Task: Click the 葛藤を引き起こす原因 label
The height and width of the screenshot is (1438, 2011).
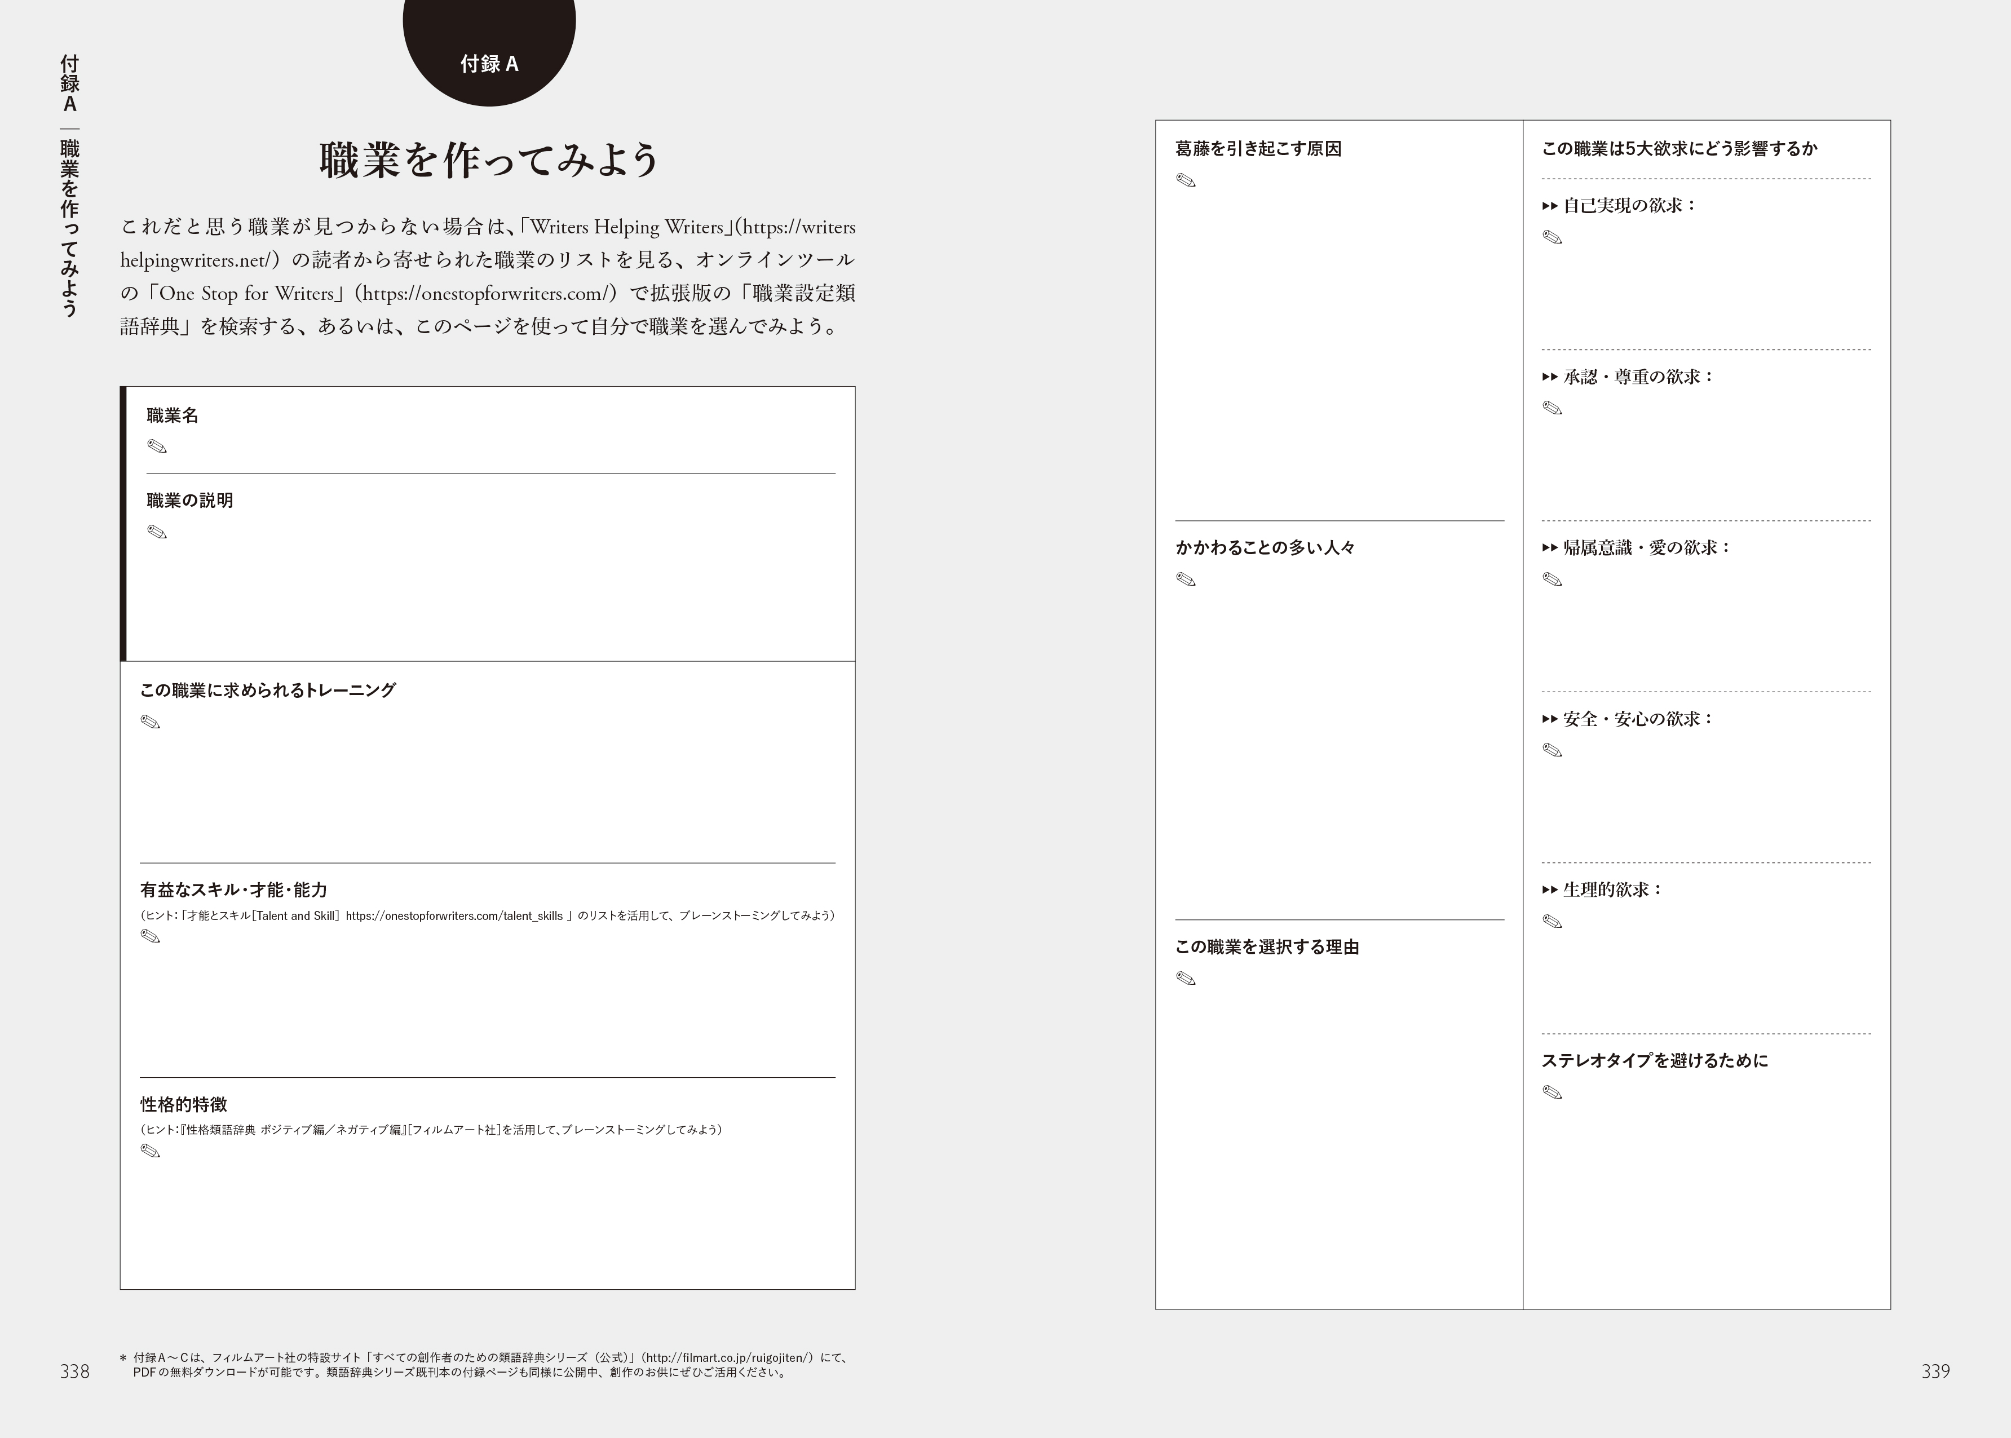Action: click(1258, 149)
